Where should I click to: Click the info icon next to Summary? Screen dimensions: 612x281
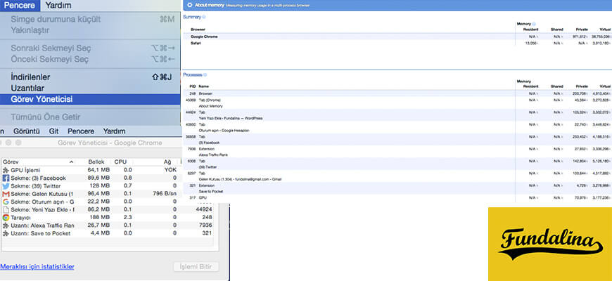point(204,17)
